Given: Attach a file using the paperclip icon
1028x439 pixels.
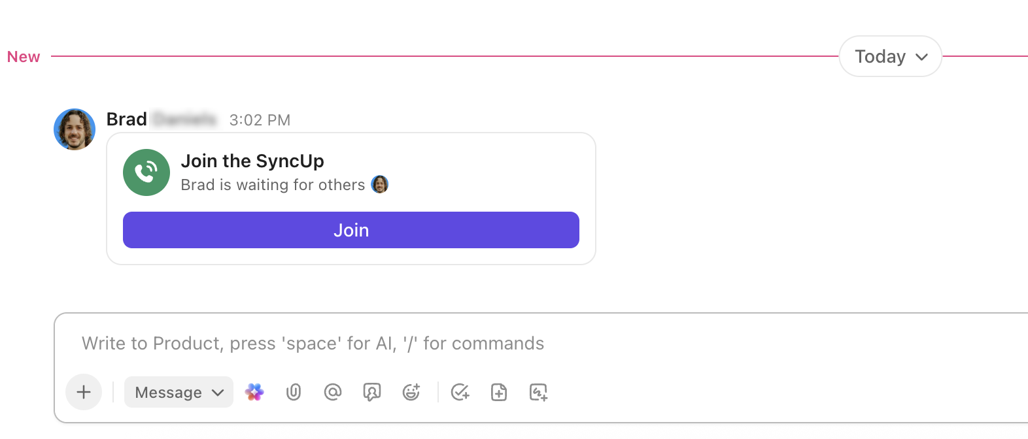Looking at the screenshot, I should coord(293,392).
